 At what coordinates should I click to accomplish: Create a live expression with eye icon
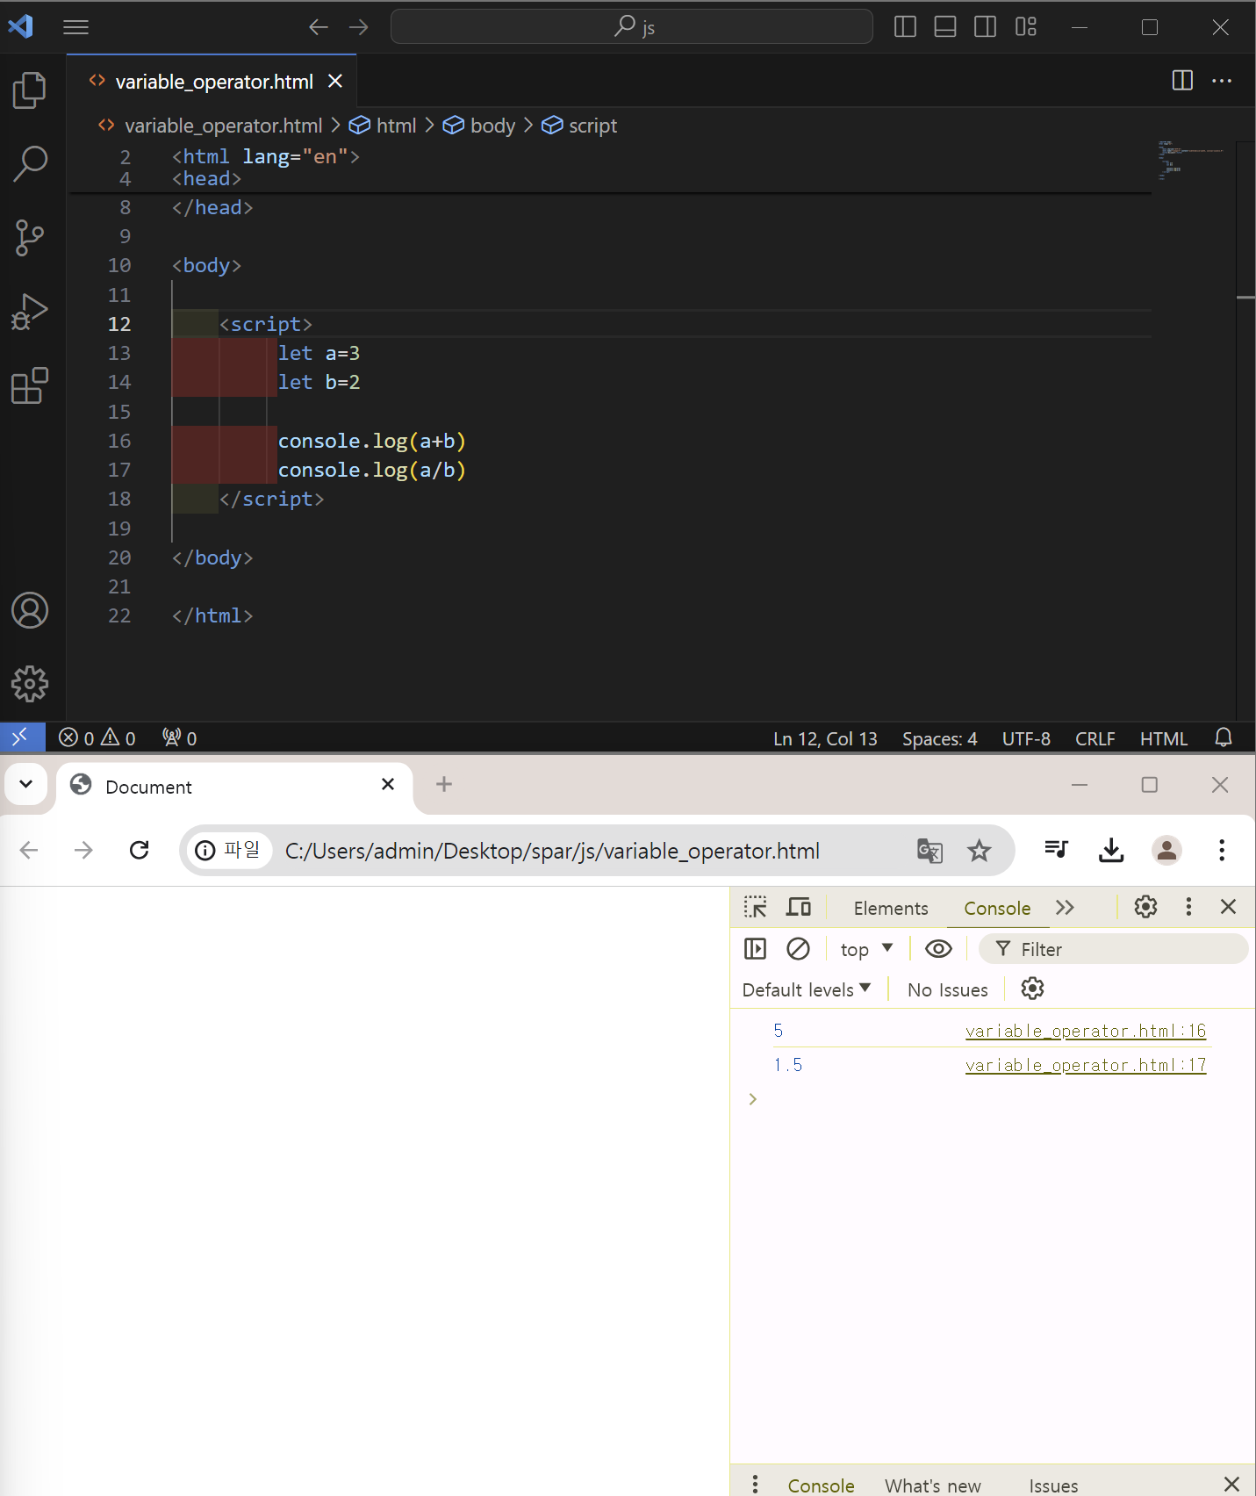click(938, 949)
